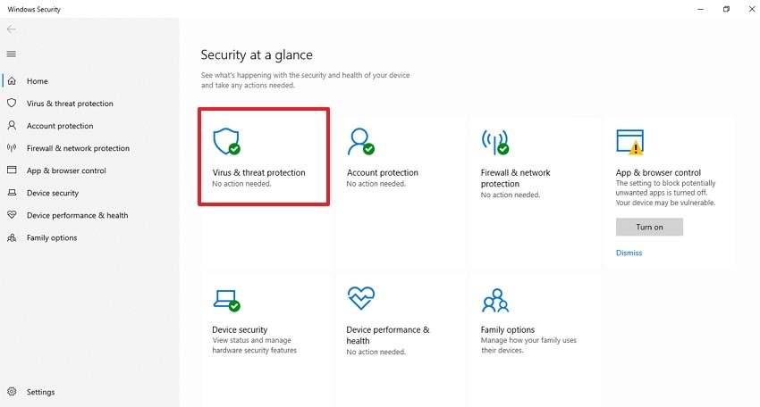
Task: Go back with the back arrow
Action: (12, 29)
